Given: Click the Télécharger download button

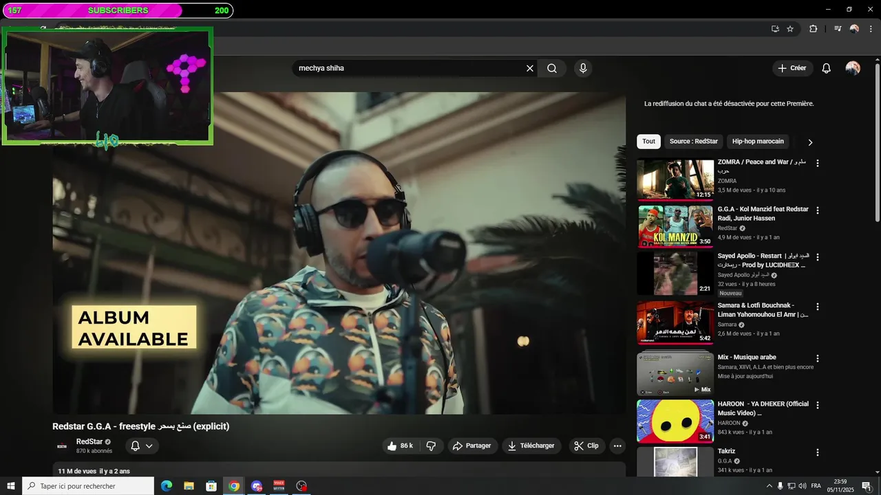Looking at the screenshot, I should click(531, 445).
